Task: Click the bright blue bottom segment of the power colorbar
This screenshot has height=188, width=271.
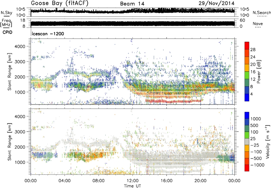Action: 247,97
